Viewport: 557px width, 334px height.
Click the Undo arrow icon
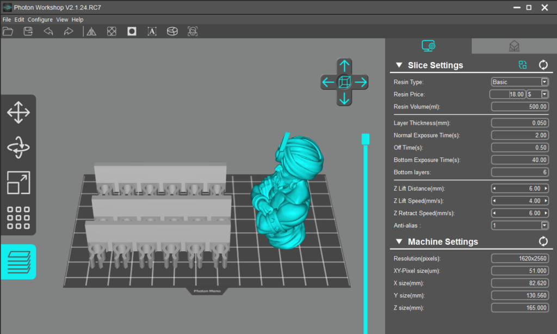pyautogui.click(x=48, y=32)
